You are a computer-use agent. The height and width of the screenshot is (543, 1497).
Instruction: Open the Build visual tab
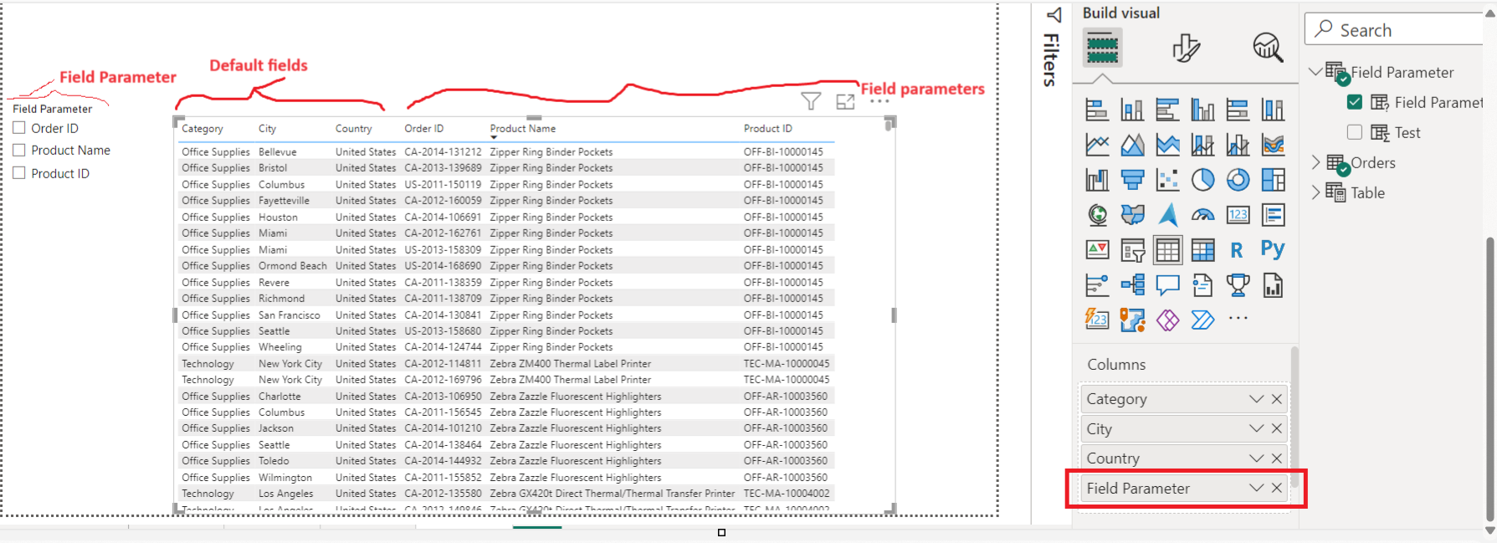[1102, 48]
